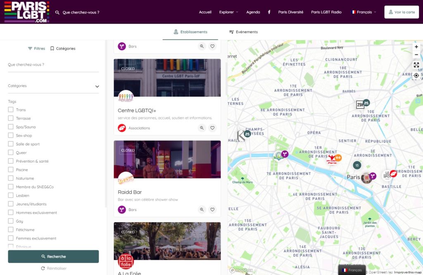
Task: Open the A la Folie photo thumbnail
Action: pos(167,241)
